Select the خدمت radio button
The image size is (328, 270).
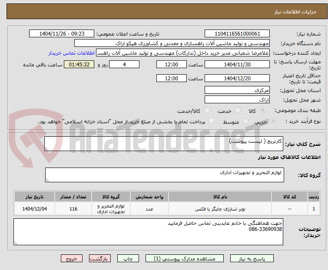238,110
